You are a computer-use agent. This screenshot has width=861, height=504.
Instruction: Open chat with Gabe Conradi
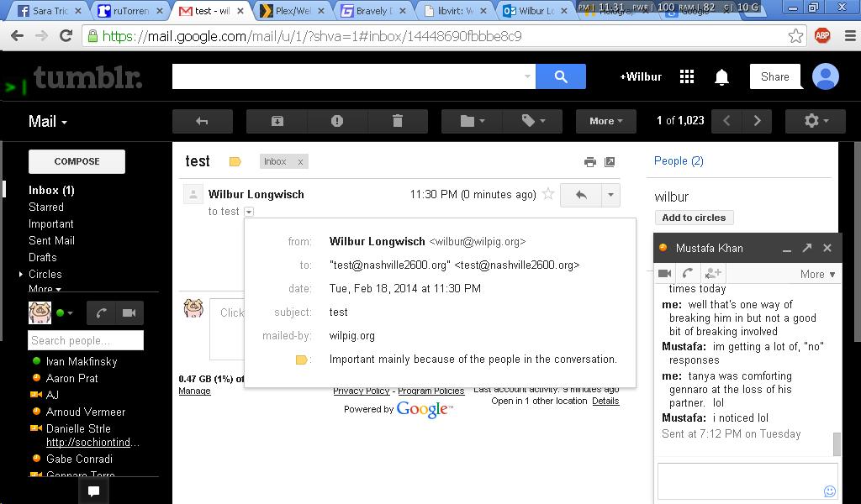(78, 459)
